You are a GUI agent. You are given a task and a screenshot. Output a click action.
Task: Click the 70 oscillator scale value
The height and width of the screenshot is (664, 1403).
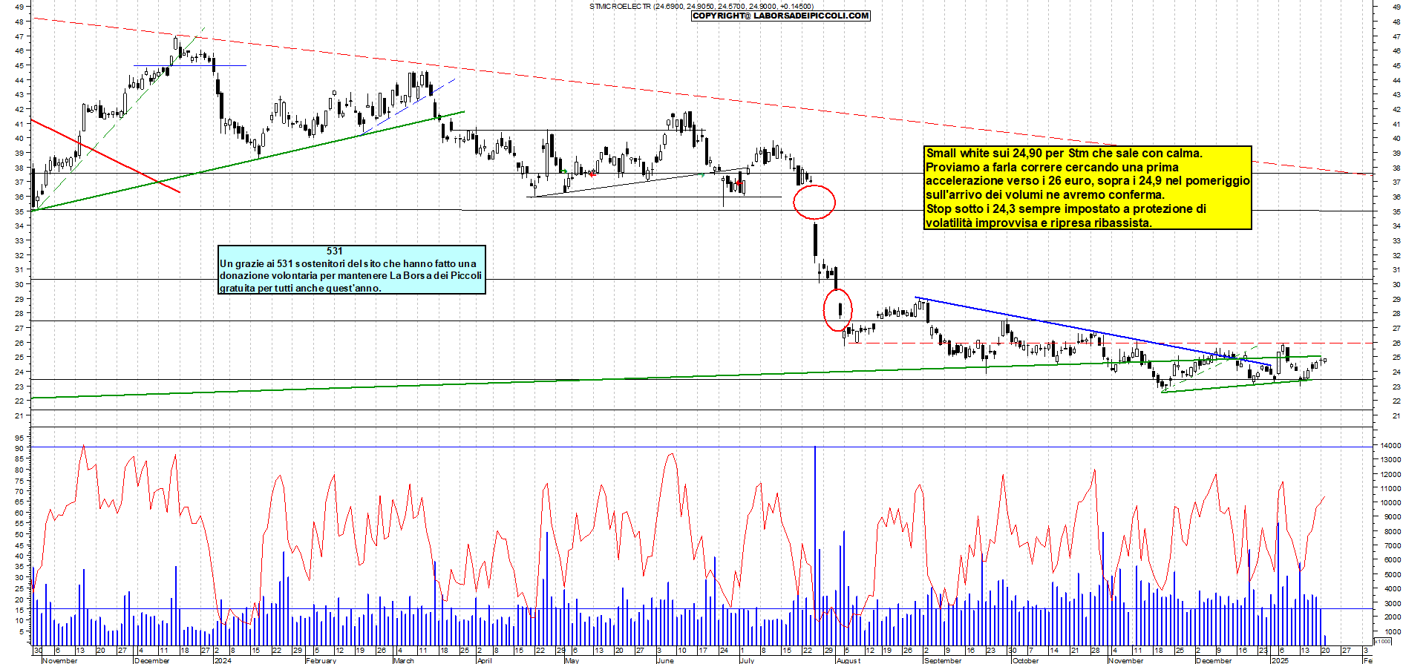click(x=19, y=491)
